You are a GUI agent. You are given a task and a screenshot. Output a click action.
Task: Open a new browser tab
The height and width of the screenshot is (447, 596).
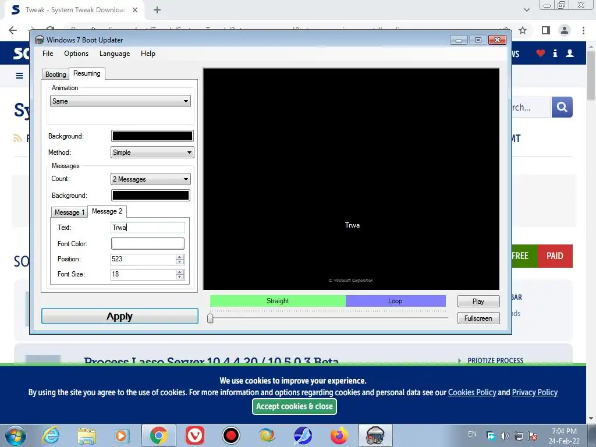[157, 10]
